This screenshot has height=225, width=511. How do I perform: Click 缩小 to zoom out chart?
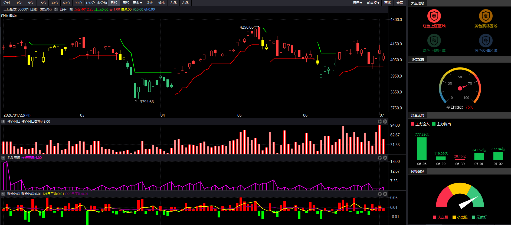tap(162, 3)
